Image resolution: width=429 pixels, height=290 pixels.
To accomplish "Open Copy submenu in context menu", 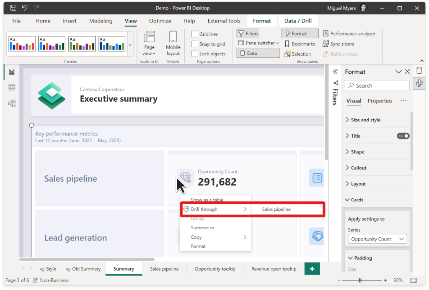I will click(x=215, y=237).
